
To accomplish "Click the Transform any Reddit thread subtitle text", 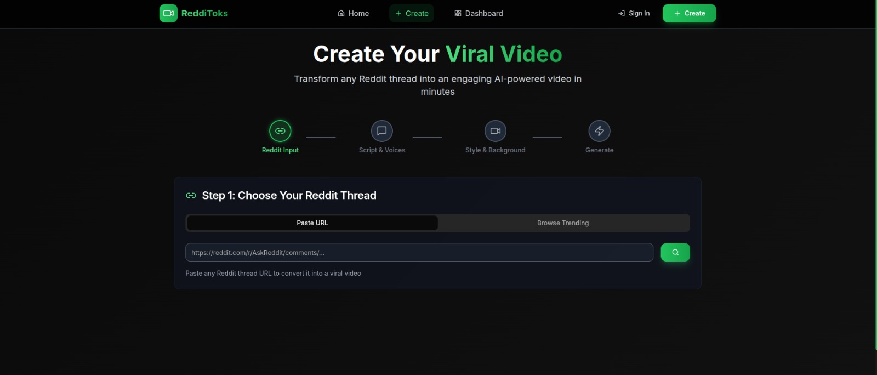I will pyautogui.click(x=437, y=85).
